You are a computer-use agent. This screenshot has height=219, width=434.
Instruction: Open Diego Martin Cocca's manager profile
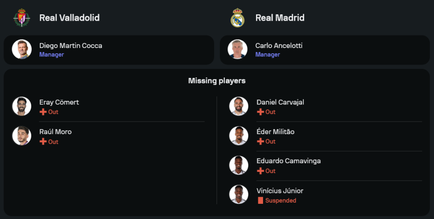pos(71,45)
